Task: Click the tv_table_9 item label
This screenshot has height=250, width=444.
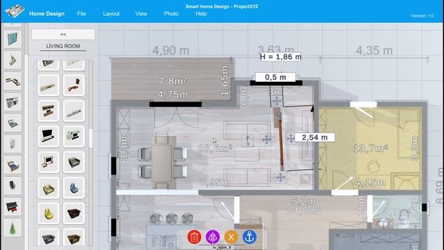Action: pos(222,247)
